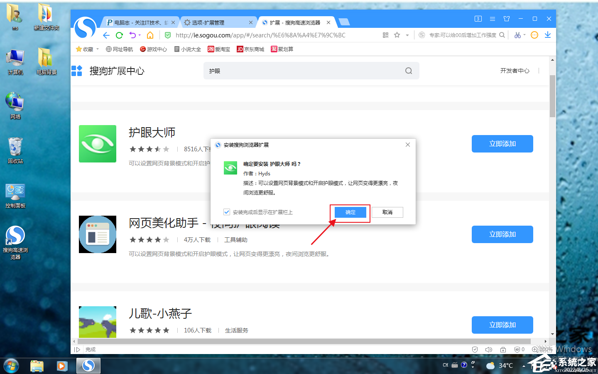Screen dimensions: 598x374
Task: Click the 100% page zoom control
Action: pyautogui.click(x=542, y=349)
